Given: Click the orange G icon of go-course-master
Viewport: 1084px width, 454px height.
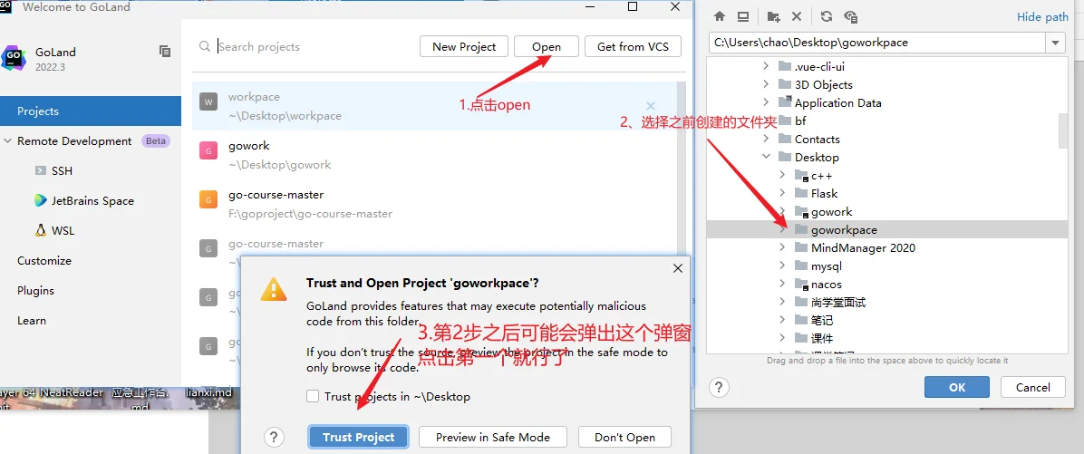Looking at the screenshot, I should (208, 200).
